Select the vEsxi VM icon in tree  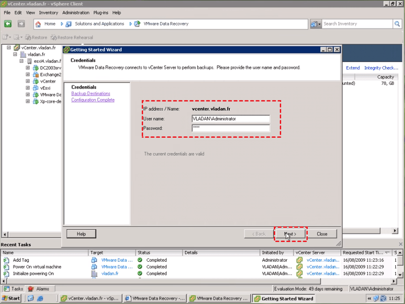(x=36, y=88)
